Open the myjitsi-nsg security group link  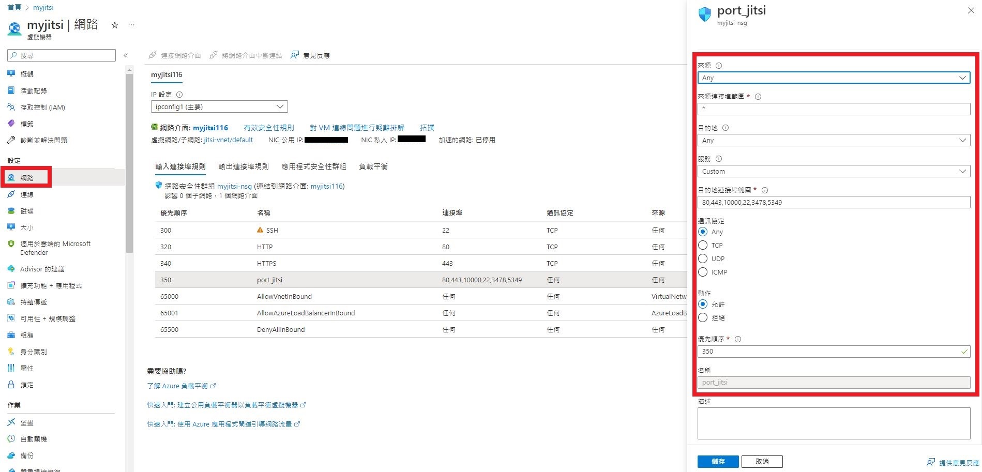234,186
